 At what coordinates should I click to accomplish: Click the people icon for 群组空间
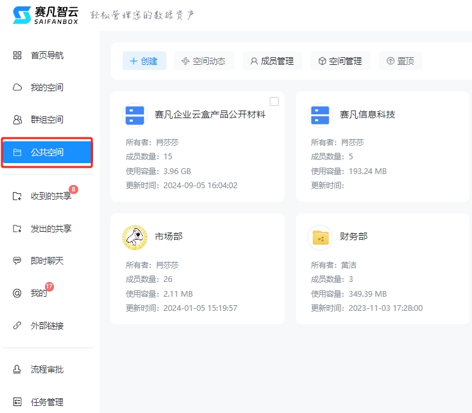(17, 119)
